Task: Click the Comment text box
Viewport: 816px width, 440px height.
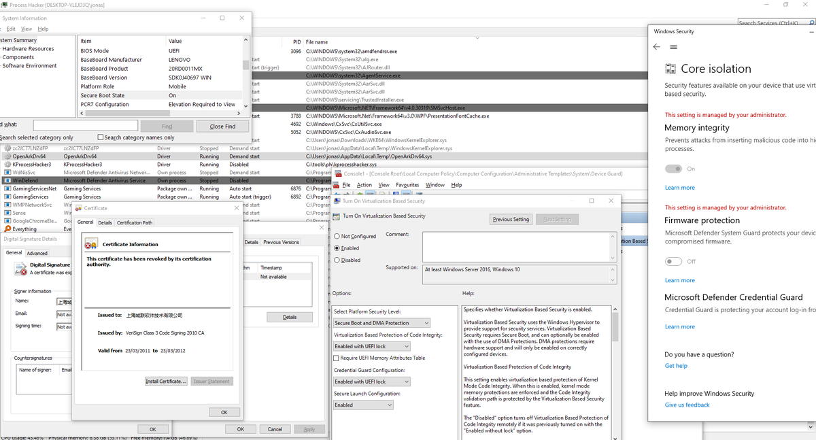Action: coord(518,246)
